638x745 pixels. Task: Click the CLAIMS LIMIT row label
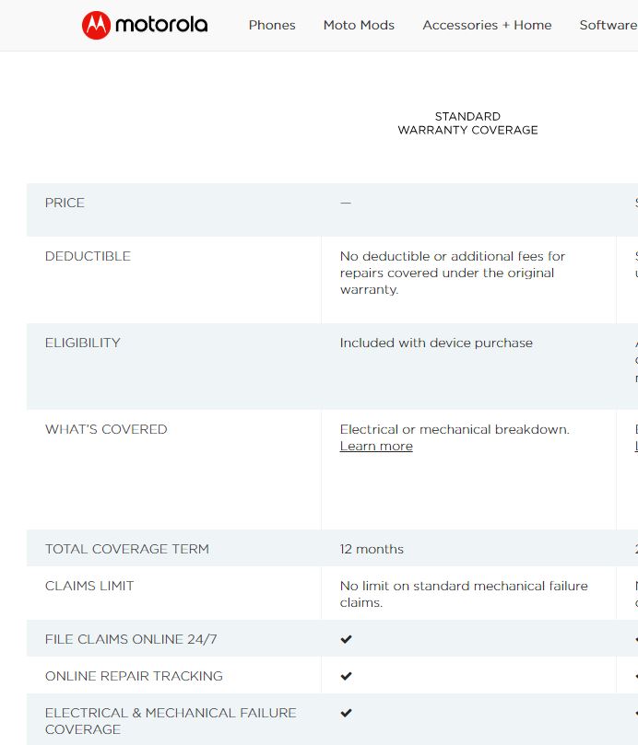point(89,586)
